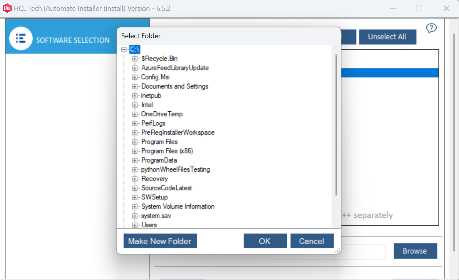Select the inetpub folder
Viewport: 459px width, 280px height.
tap(151, 96)
